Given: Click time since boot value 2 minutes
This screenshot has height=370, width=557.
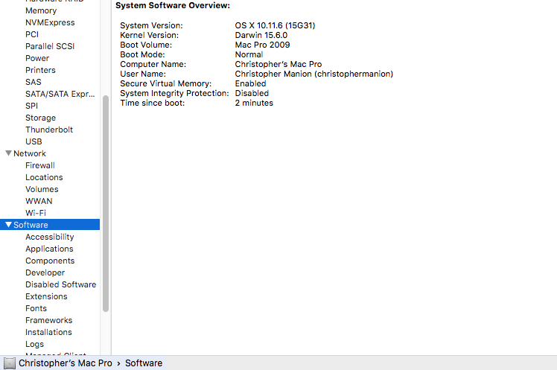Looking at the screenshot, I should point(254,103).
